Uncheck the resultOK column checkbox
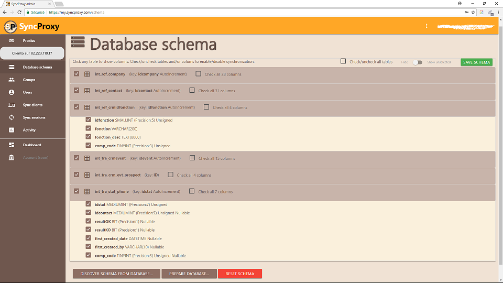The width and height of the screenshot is (503, 283). 88,221
